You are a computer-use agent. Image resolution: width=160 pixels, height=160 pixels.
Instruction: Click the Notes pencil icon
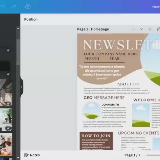pos(26,155)
